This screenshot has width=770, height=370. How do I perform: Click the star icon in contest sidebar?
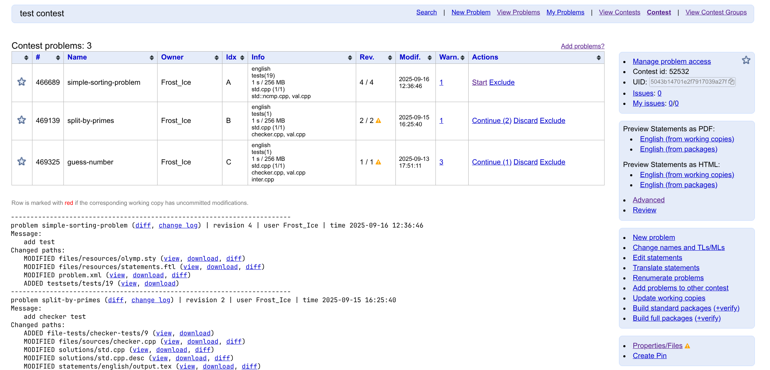(746, 60)
